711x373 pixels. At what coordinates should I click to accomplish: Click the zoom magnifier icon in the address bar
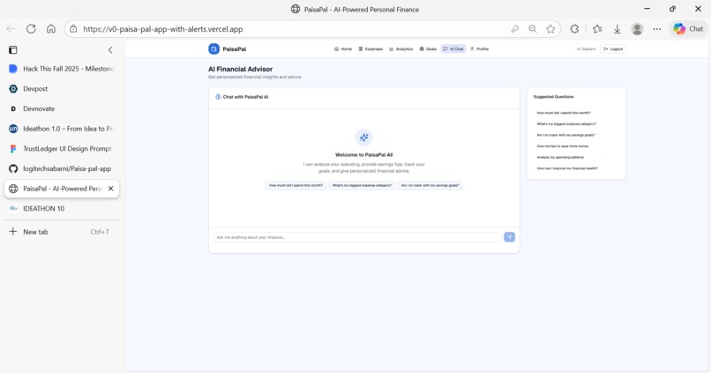tap(533, 29)
